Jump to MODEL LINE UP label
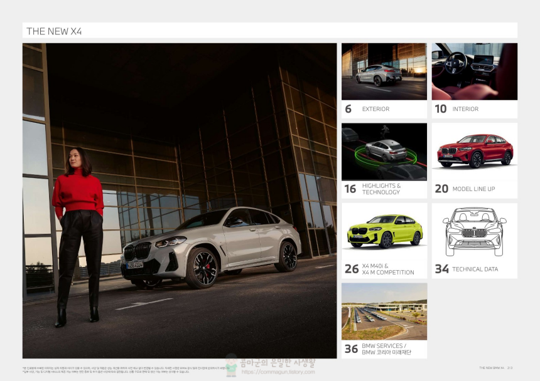 coord(473,189)
